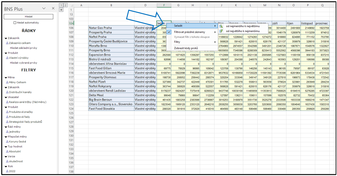The image size is (337, 176).
Task: Collapse the Rok filter group
Action: (x=6, y=166)
